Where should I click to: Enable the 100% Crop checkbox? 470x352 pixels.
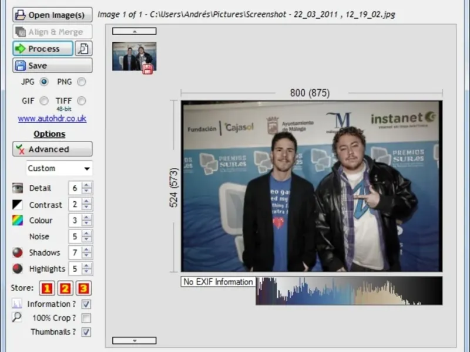coord(86,318)
